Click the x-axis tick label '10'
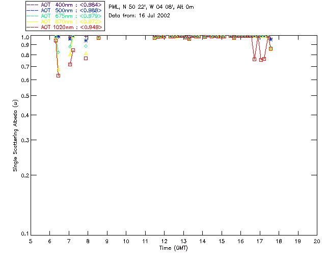Image resolution: width=326 pixels, height=261 pixels. (126, 241)
